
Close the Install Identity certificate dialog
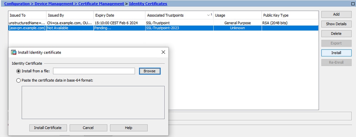(x=163, y=52)
